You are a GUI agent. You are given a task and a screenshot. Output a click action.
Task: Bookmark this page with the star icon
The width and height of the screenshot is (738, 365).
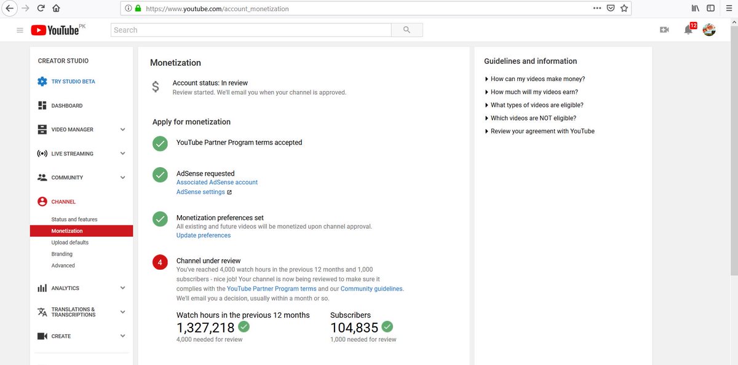624,9
